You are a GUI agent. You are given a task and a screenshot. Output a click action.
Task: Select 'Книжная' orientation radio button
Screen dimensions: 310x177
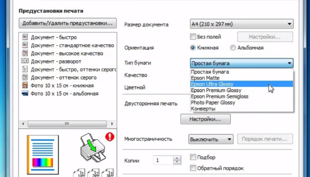click(193, 48)
